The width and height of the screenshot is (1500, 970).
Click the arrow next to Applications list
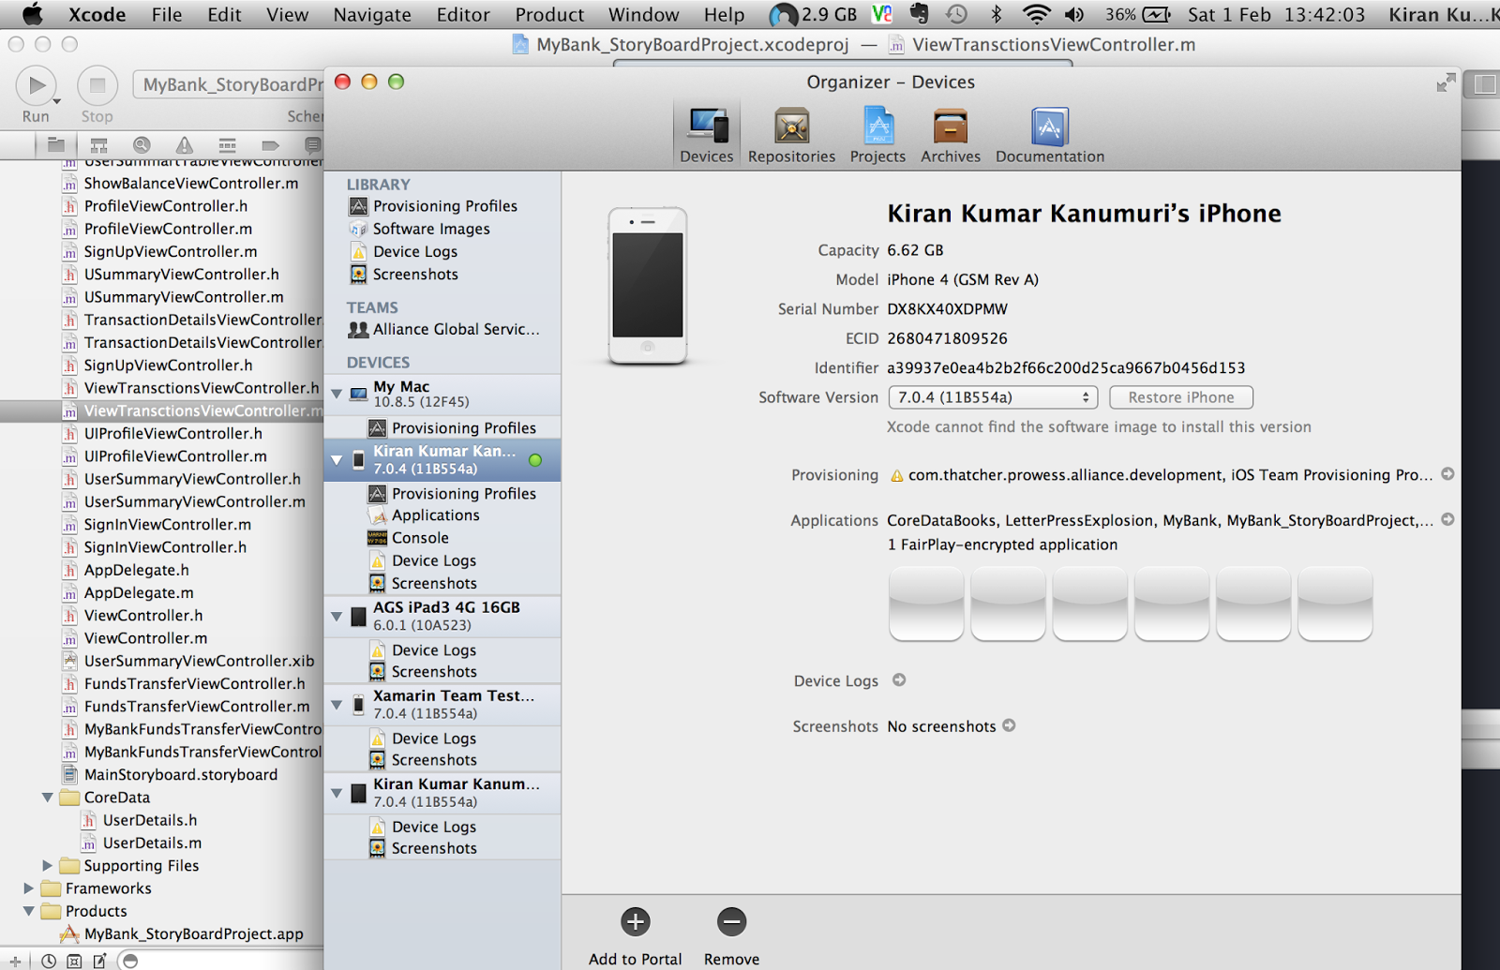point(1447,519)
